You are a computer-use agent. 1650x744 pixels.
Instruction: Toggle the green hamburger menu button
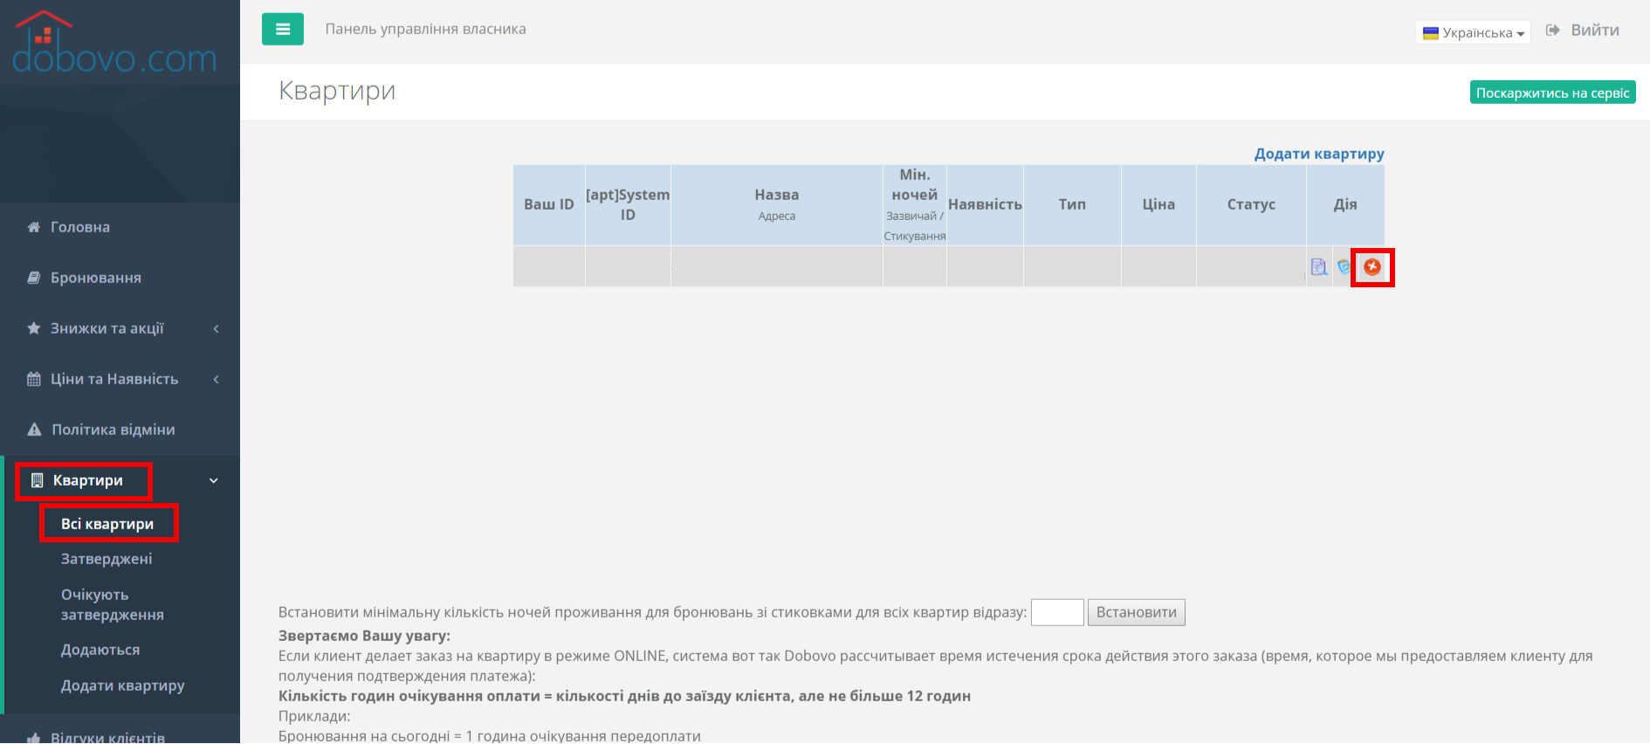pos(283,29)
